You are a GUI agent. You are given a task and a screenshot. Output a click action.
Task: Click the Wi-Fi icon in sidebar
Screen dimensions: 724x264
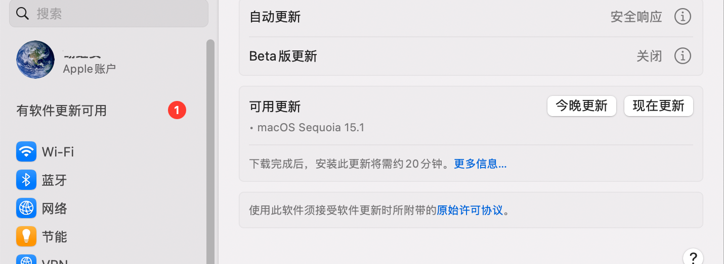[26, 151]
